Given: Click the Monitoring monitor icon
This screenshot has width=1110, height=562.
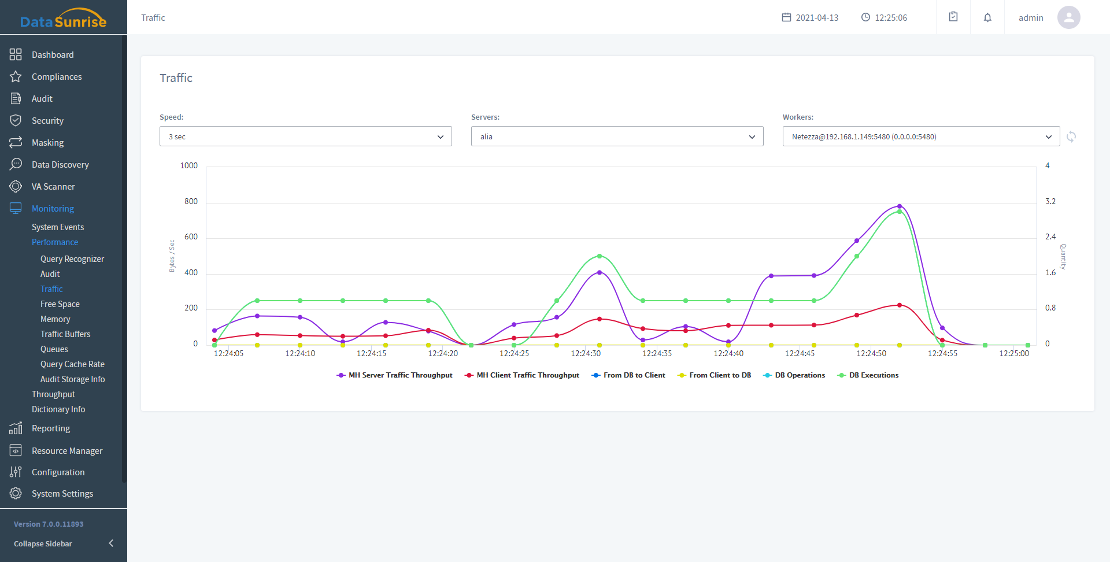Looking at the screenshot, I should [16, 208].
